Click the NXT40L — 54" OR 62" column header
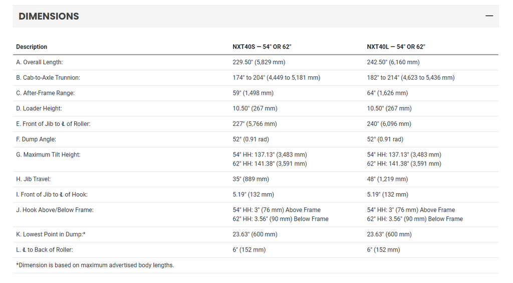The height and width of the screenshot is (283, 513). pos(396,47)
